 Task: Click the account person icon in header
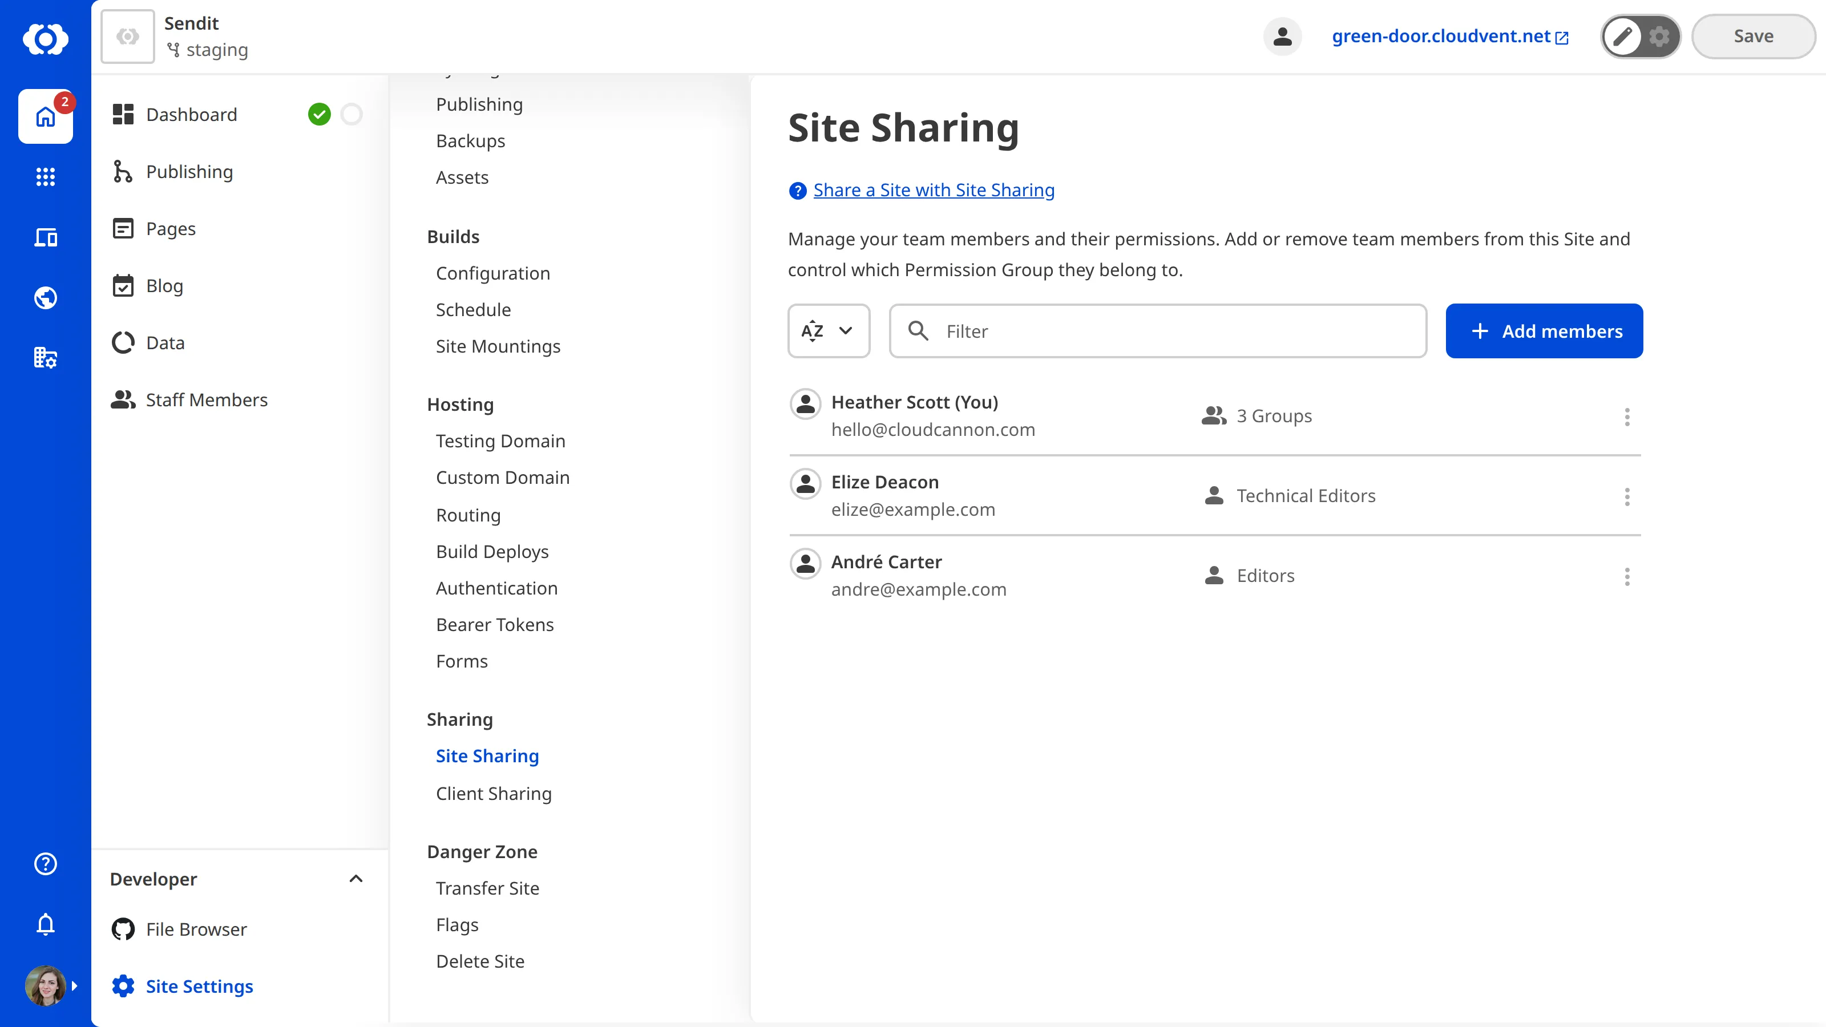1282,36
